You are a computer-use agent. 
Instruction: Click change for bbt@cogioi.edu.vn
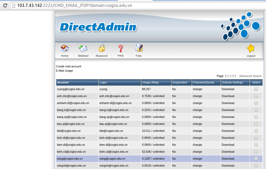pyautogui.click(x=197, y=131)
